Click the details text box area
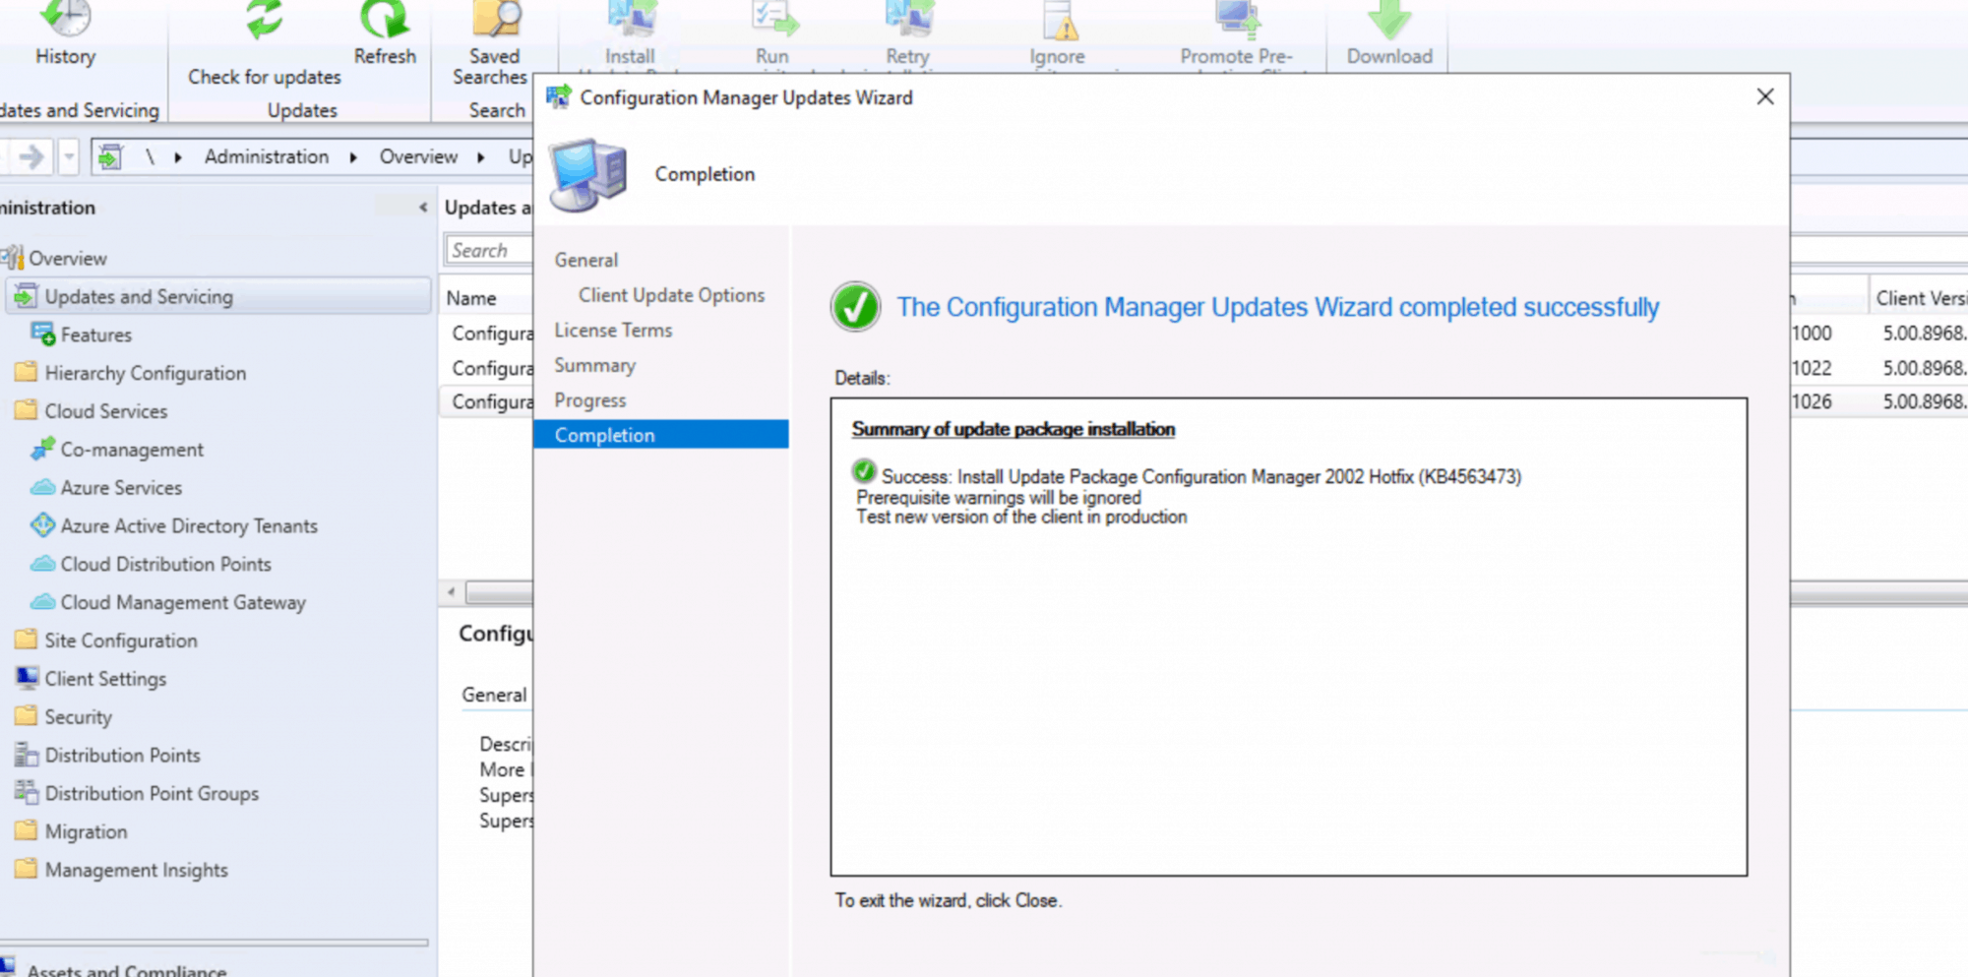1968x977 pixels. (1288, 637)
